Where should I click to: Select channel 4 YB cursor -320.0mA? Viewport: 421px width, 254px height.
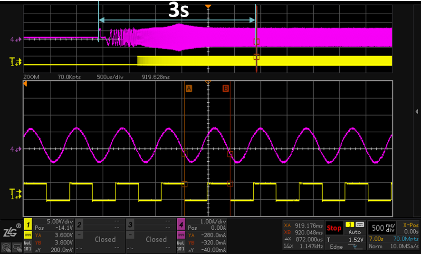coord(207,243)
